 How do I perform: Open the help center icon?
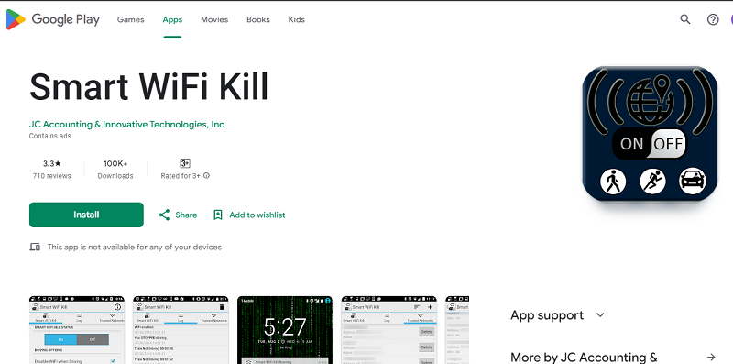[x=713, y=19]
